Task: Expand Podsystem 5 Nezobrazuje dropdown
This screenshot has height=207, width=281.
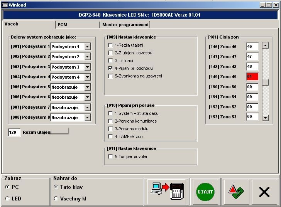Action: click(x=88, y=87)
